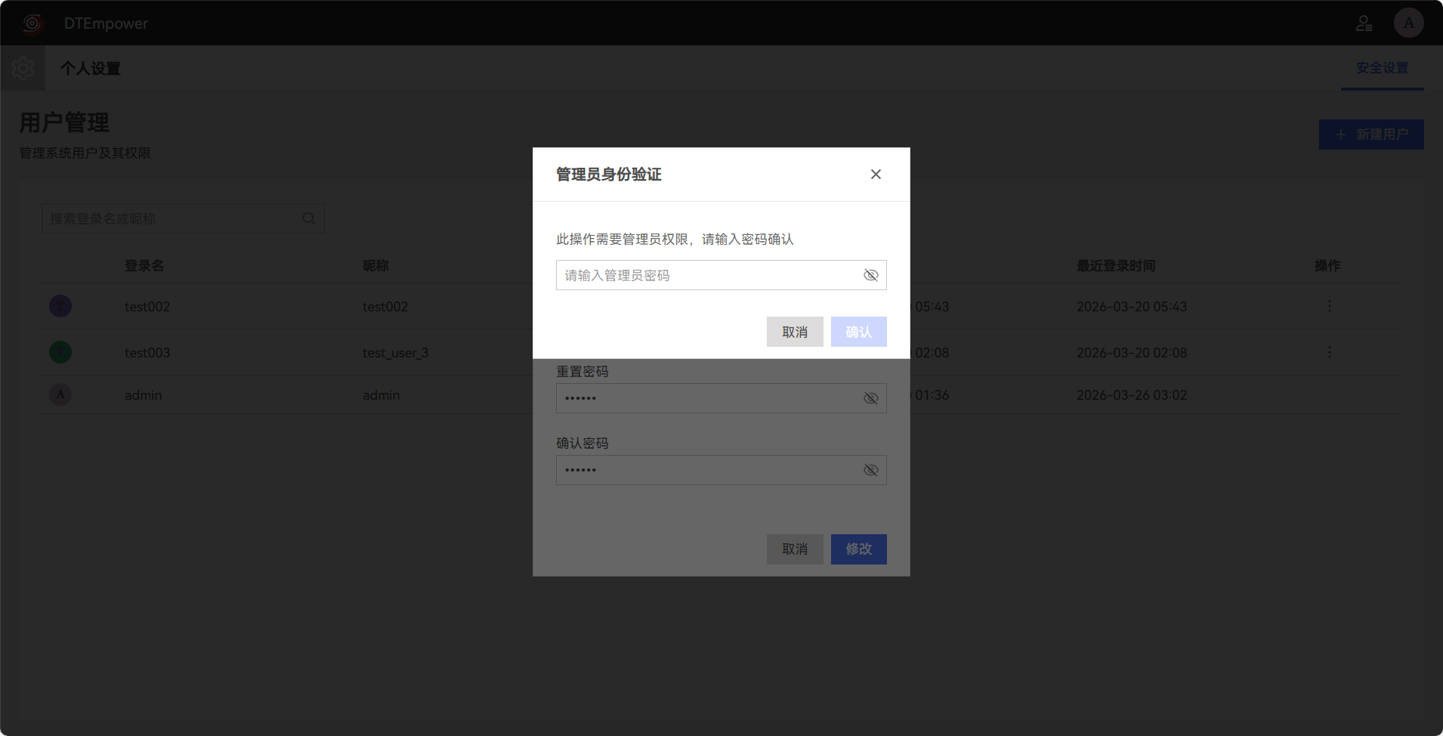Screen dimensions: 1443x736
Task: Click 管理系统用户及其权限 subtitle text
Action: (x=85, y=153)
